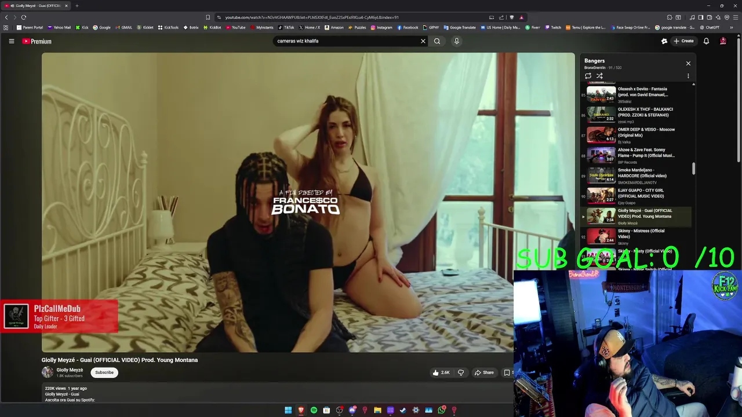Click the browser address bar URL
The height and width of the screenshot is (417, 742).
point(312,17)
